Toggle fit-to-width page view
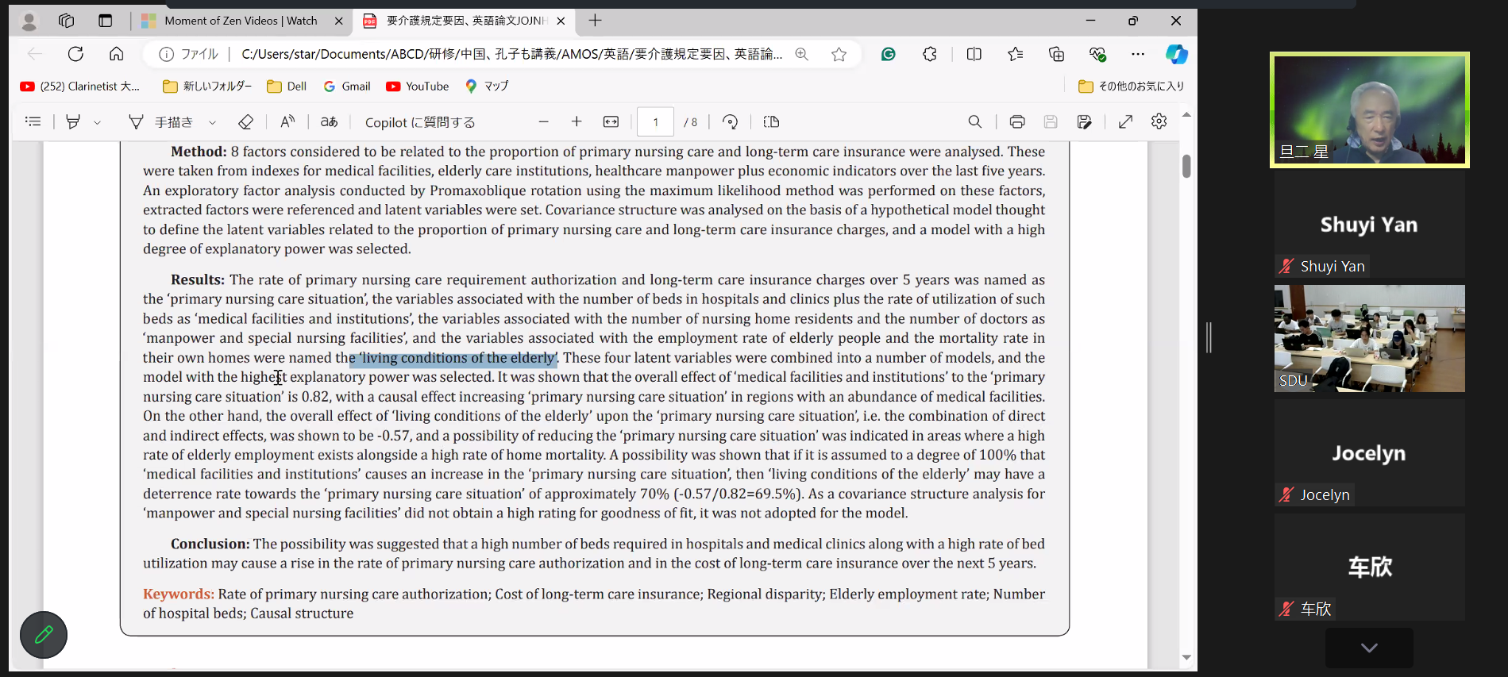 611,121
